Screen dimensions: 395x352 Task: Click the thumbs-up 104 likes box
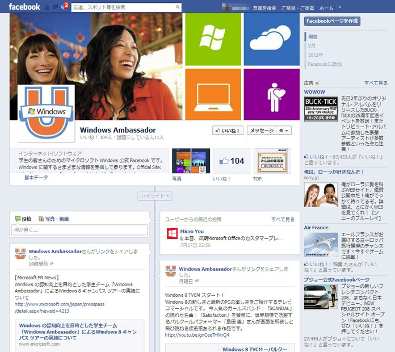coord(232,161)
